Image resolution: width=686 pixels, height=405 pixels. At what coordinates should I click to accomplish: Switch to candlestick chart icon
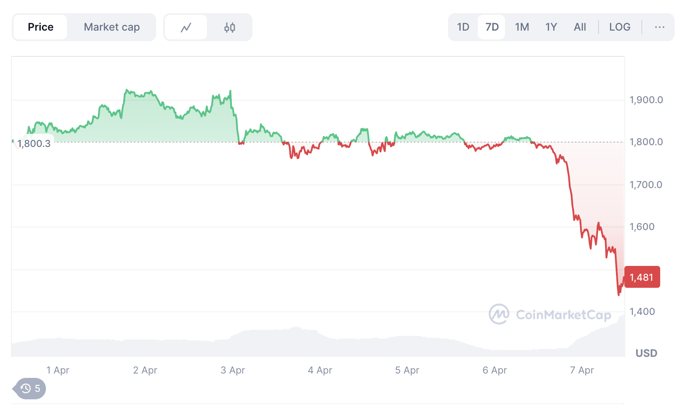point(230,27)
